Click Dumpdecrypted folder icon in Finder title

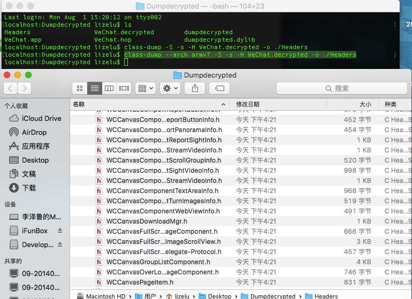click(178, 75)
